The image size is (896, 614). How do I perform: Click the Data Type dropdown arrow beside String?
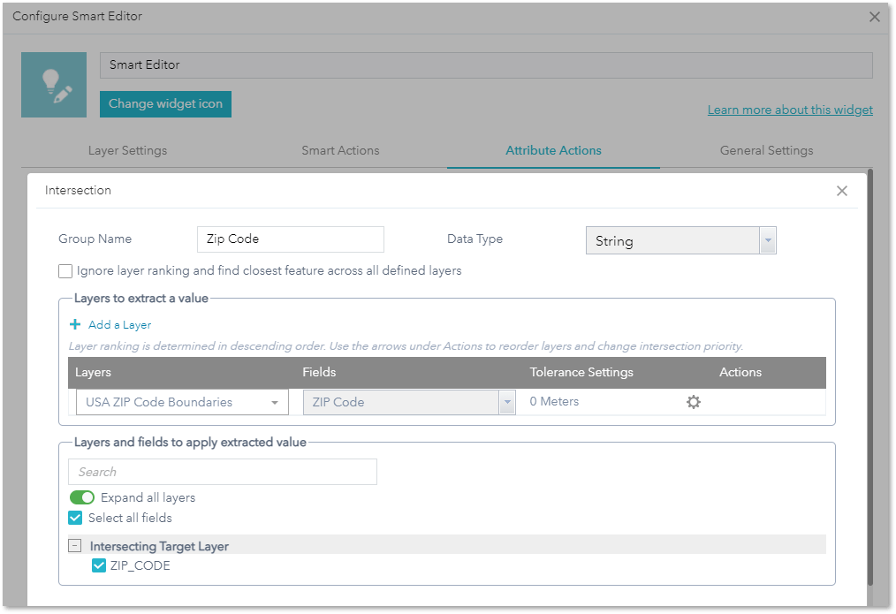(x=765, y=239)
